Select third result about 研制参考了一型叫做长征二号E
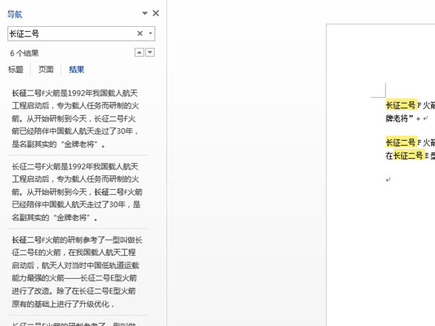The image size is (435, 326). tap(78, 272)
